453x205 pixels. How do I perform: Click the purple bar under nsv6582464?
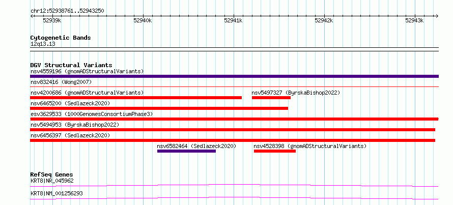coord(186,151)
